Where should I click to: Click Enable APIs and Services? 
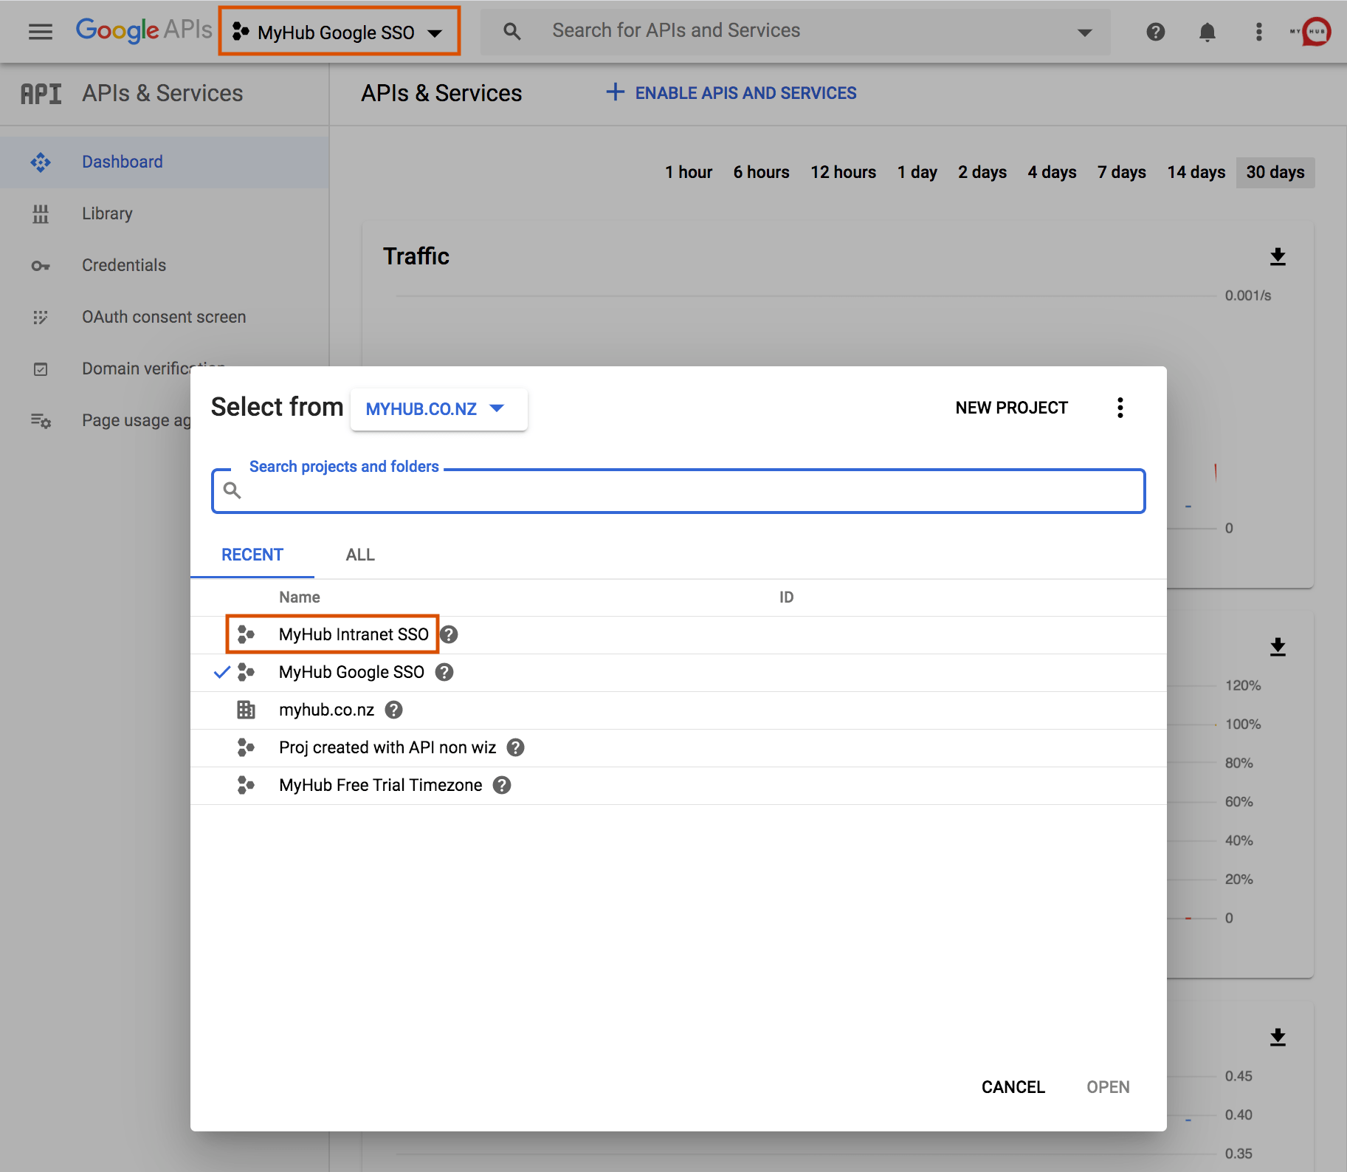pyautogui.click(x=731, y=93)
